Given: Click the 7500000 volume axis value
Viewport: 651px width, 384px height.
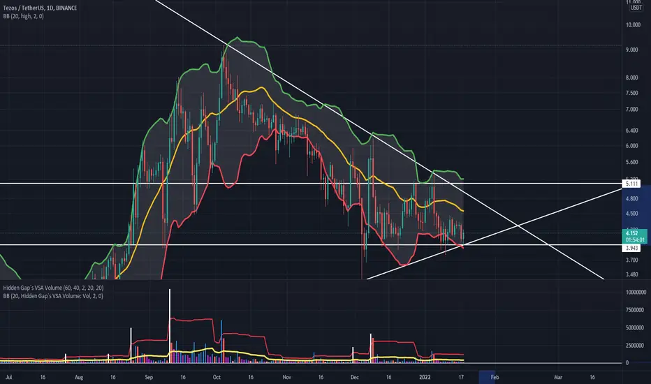Looking at the screenshot, I should tap(635, 310).
